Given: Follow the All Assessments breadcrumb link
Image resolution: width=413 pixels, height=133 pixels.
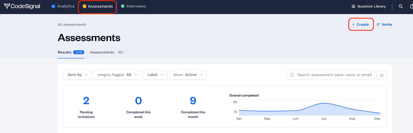Looking at the screenshot, I should [x=72, y=24].
